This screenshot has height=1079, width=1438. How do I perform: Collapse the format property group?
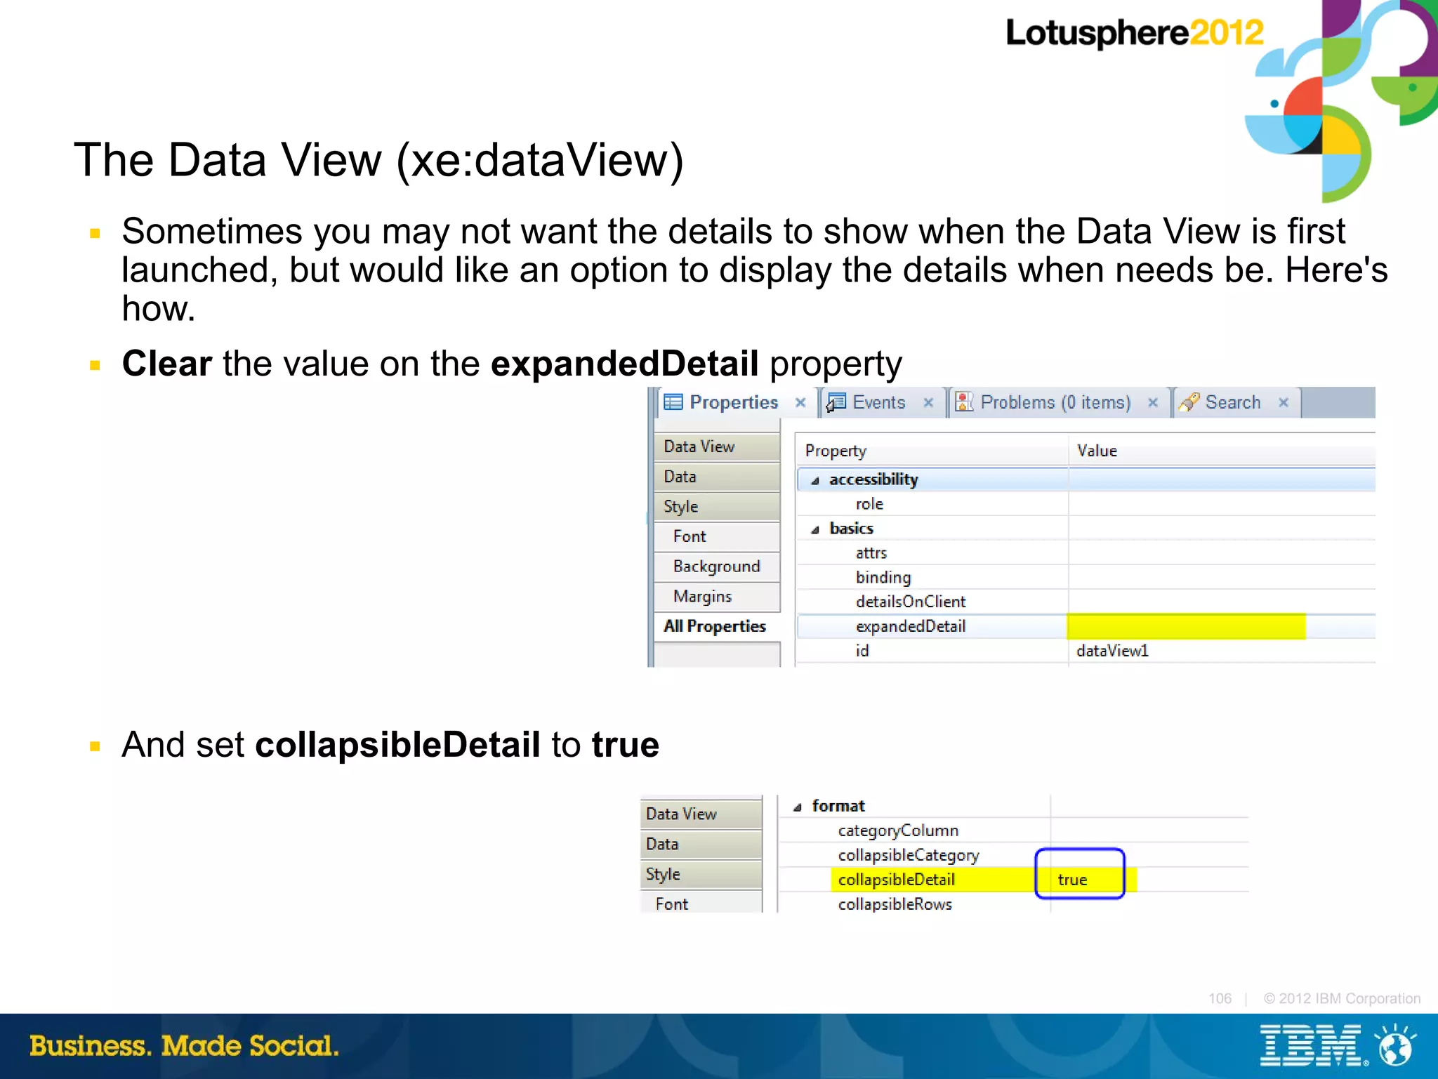coord(798,807)
